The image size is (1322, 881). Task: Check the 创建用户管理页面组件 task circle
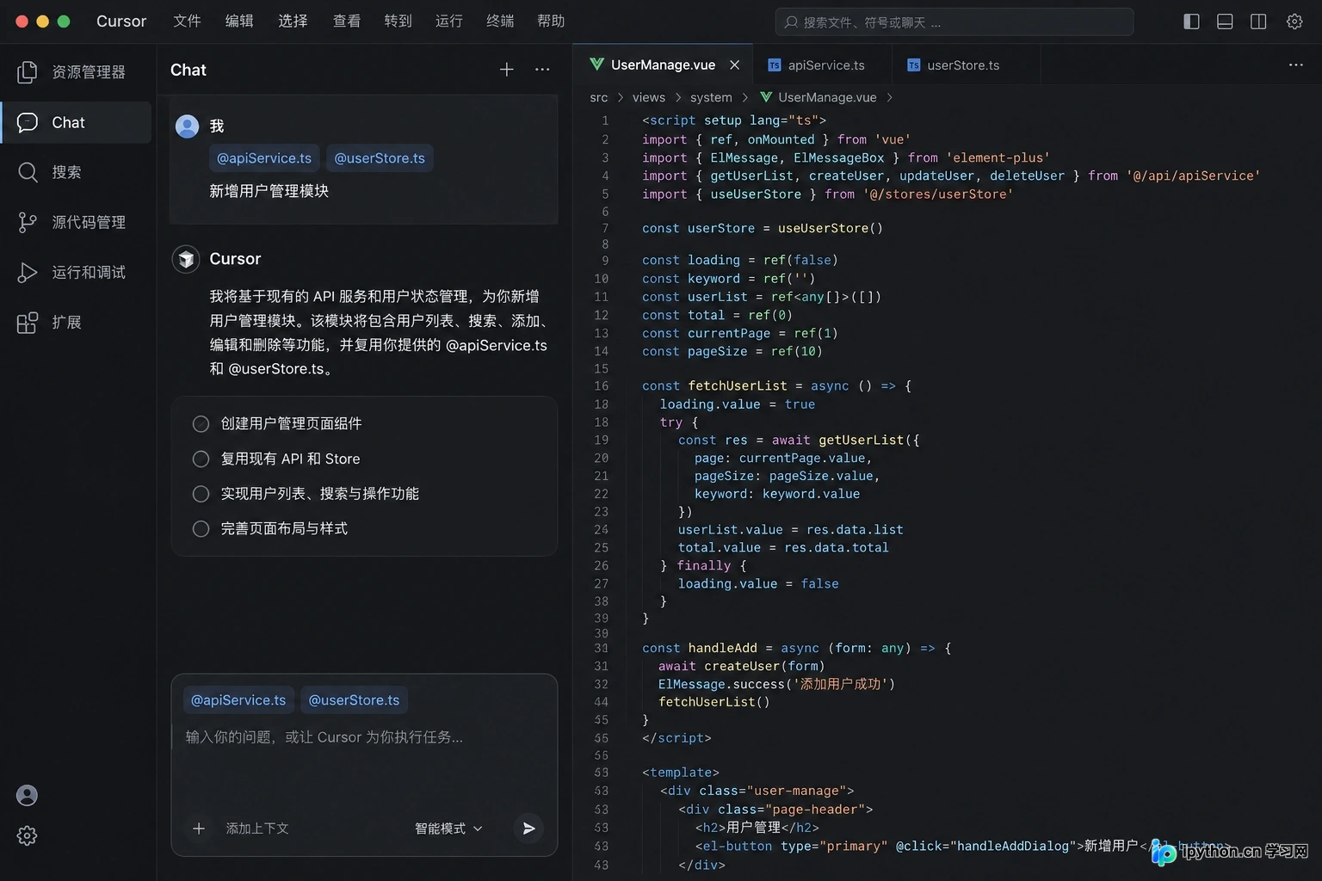(201, 423)
